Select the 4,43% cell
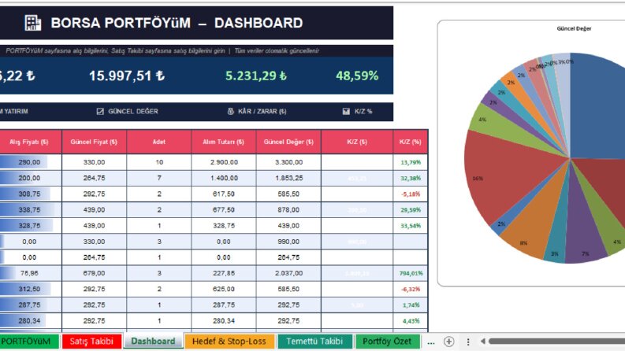 411,321
